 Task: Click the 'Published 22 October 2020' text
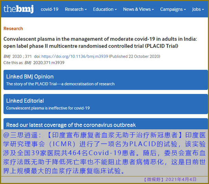135,56
